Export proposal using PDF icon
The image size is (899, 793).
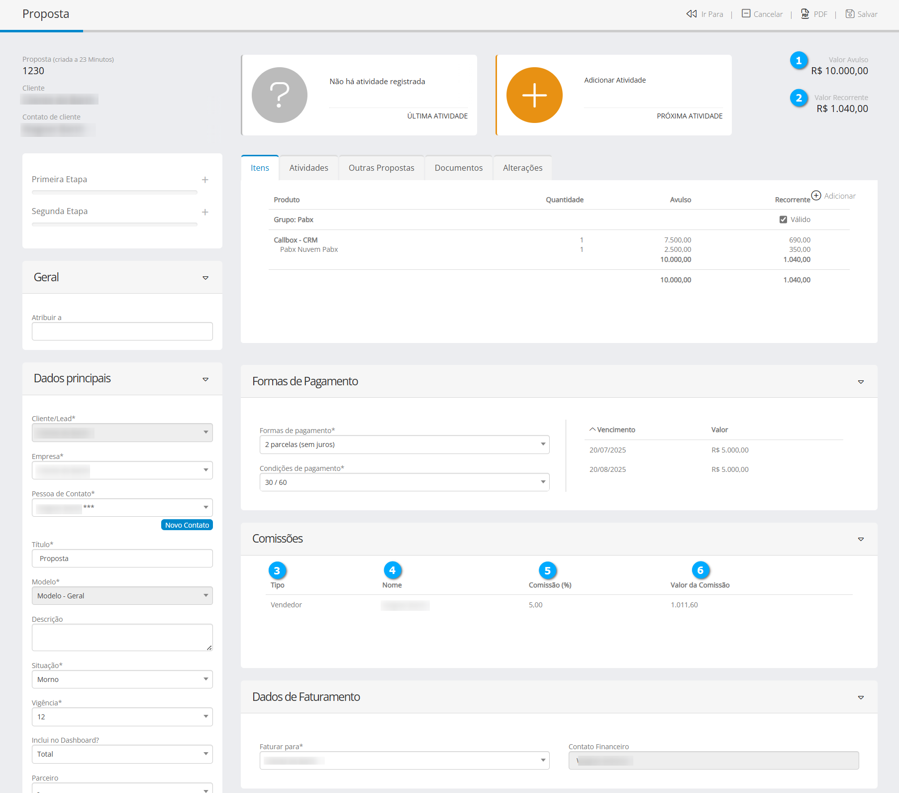pos(805,14)
